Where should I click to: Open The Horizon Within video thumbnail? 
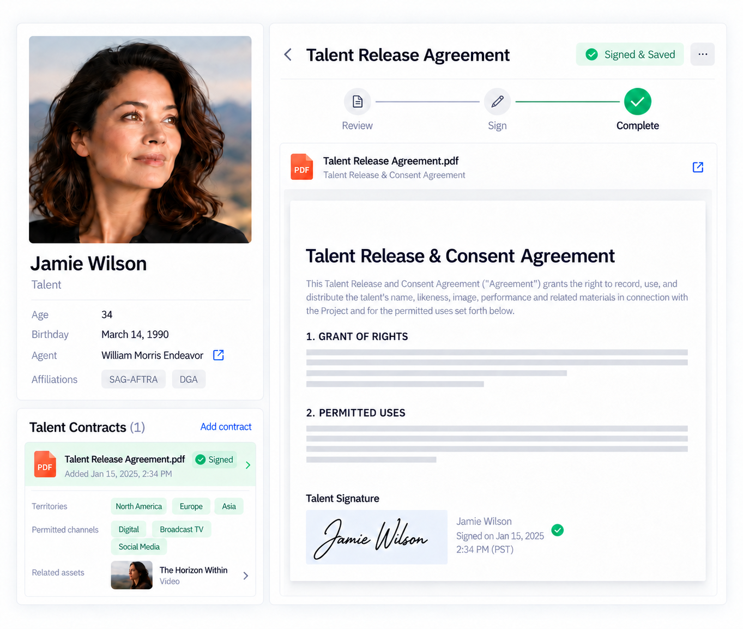tap(131, 575)
